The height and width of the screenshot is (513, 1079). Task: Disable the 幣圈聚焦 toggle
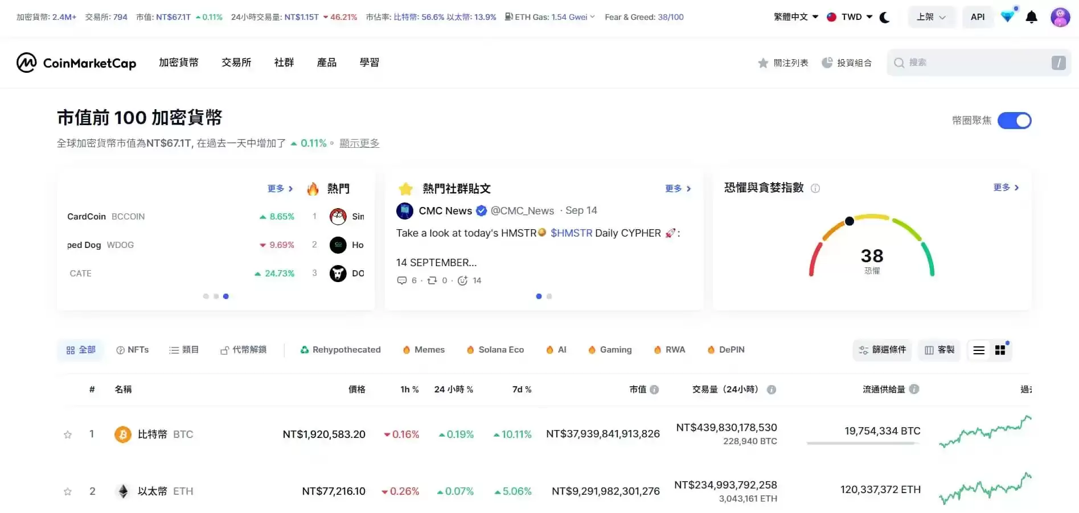1015,121
